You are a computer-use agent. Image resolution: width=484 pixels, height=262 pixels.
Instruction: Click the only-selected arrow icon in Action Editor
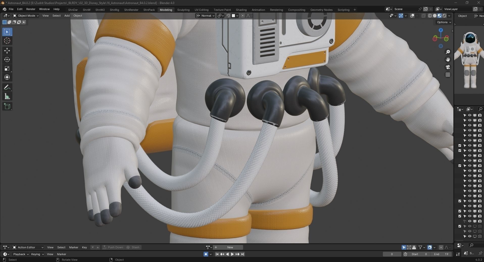(x=404, y=247)
